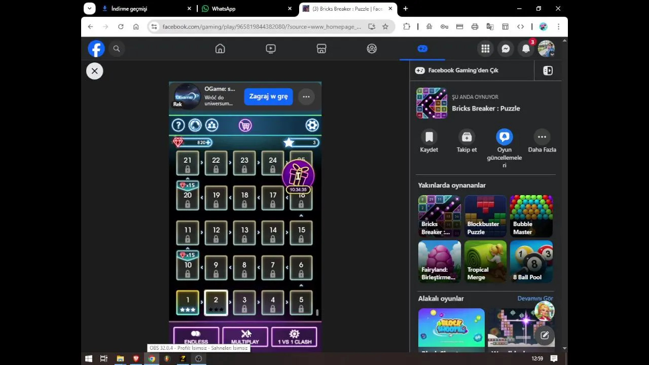Go to Facebook Home tab
The height and width of the screenshot is (365, 649).
tap(220, 49)
